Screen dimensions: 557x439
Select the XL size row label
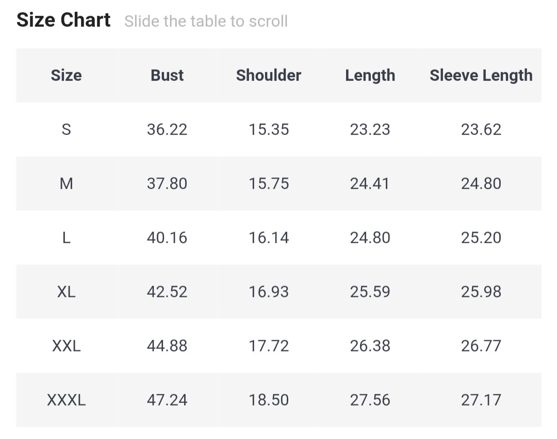[x=66, y=292]
